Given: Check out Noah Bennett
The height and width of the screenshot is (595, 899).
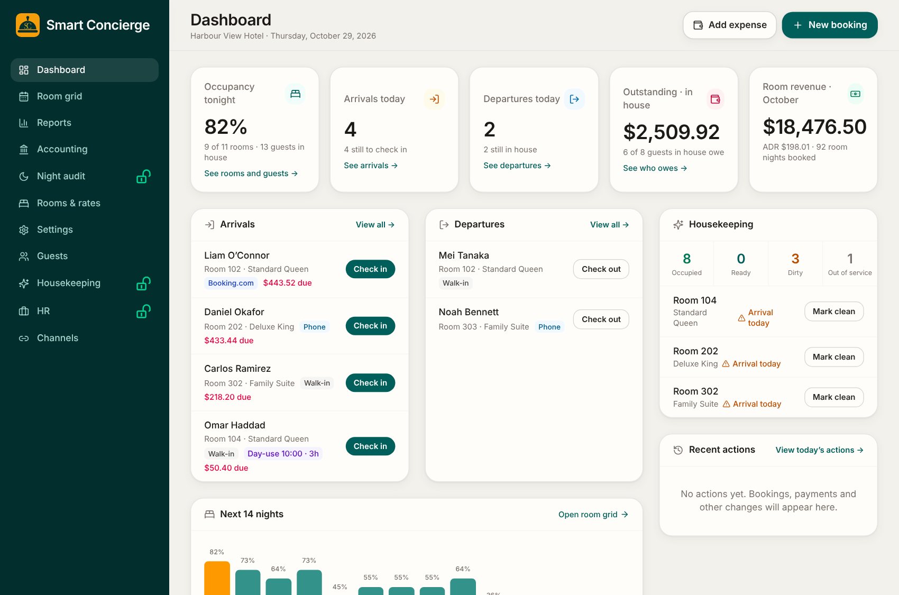Looking at the screenshot, I should point(601,319).
